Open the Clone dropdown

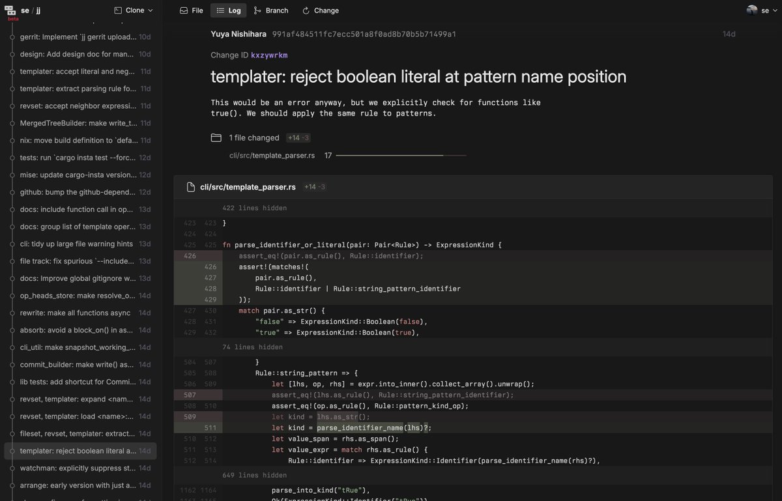pos(134,10)
